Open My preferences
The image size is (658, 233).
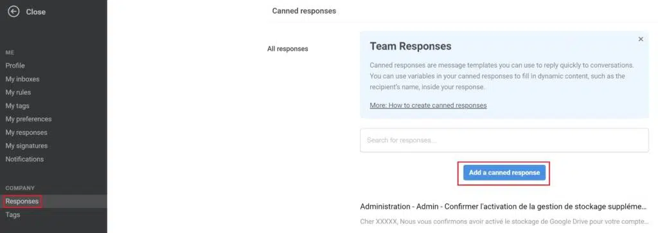tap(28, 119)
